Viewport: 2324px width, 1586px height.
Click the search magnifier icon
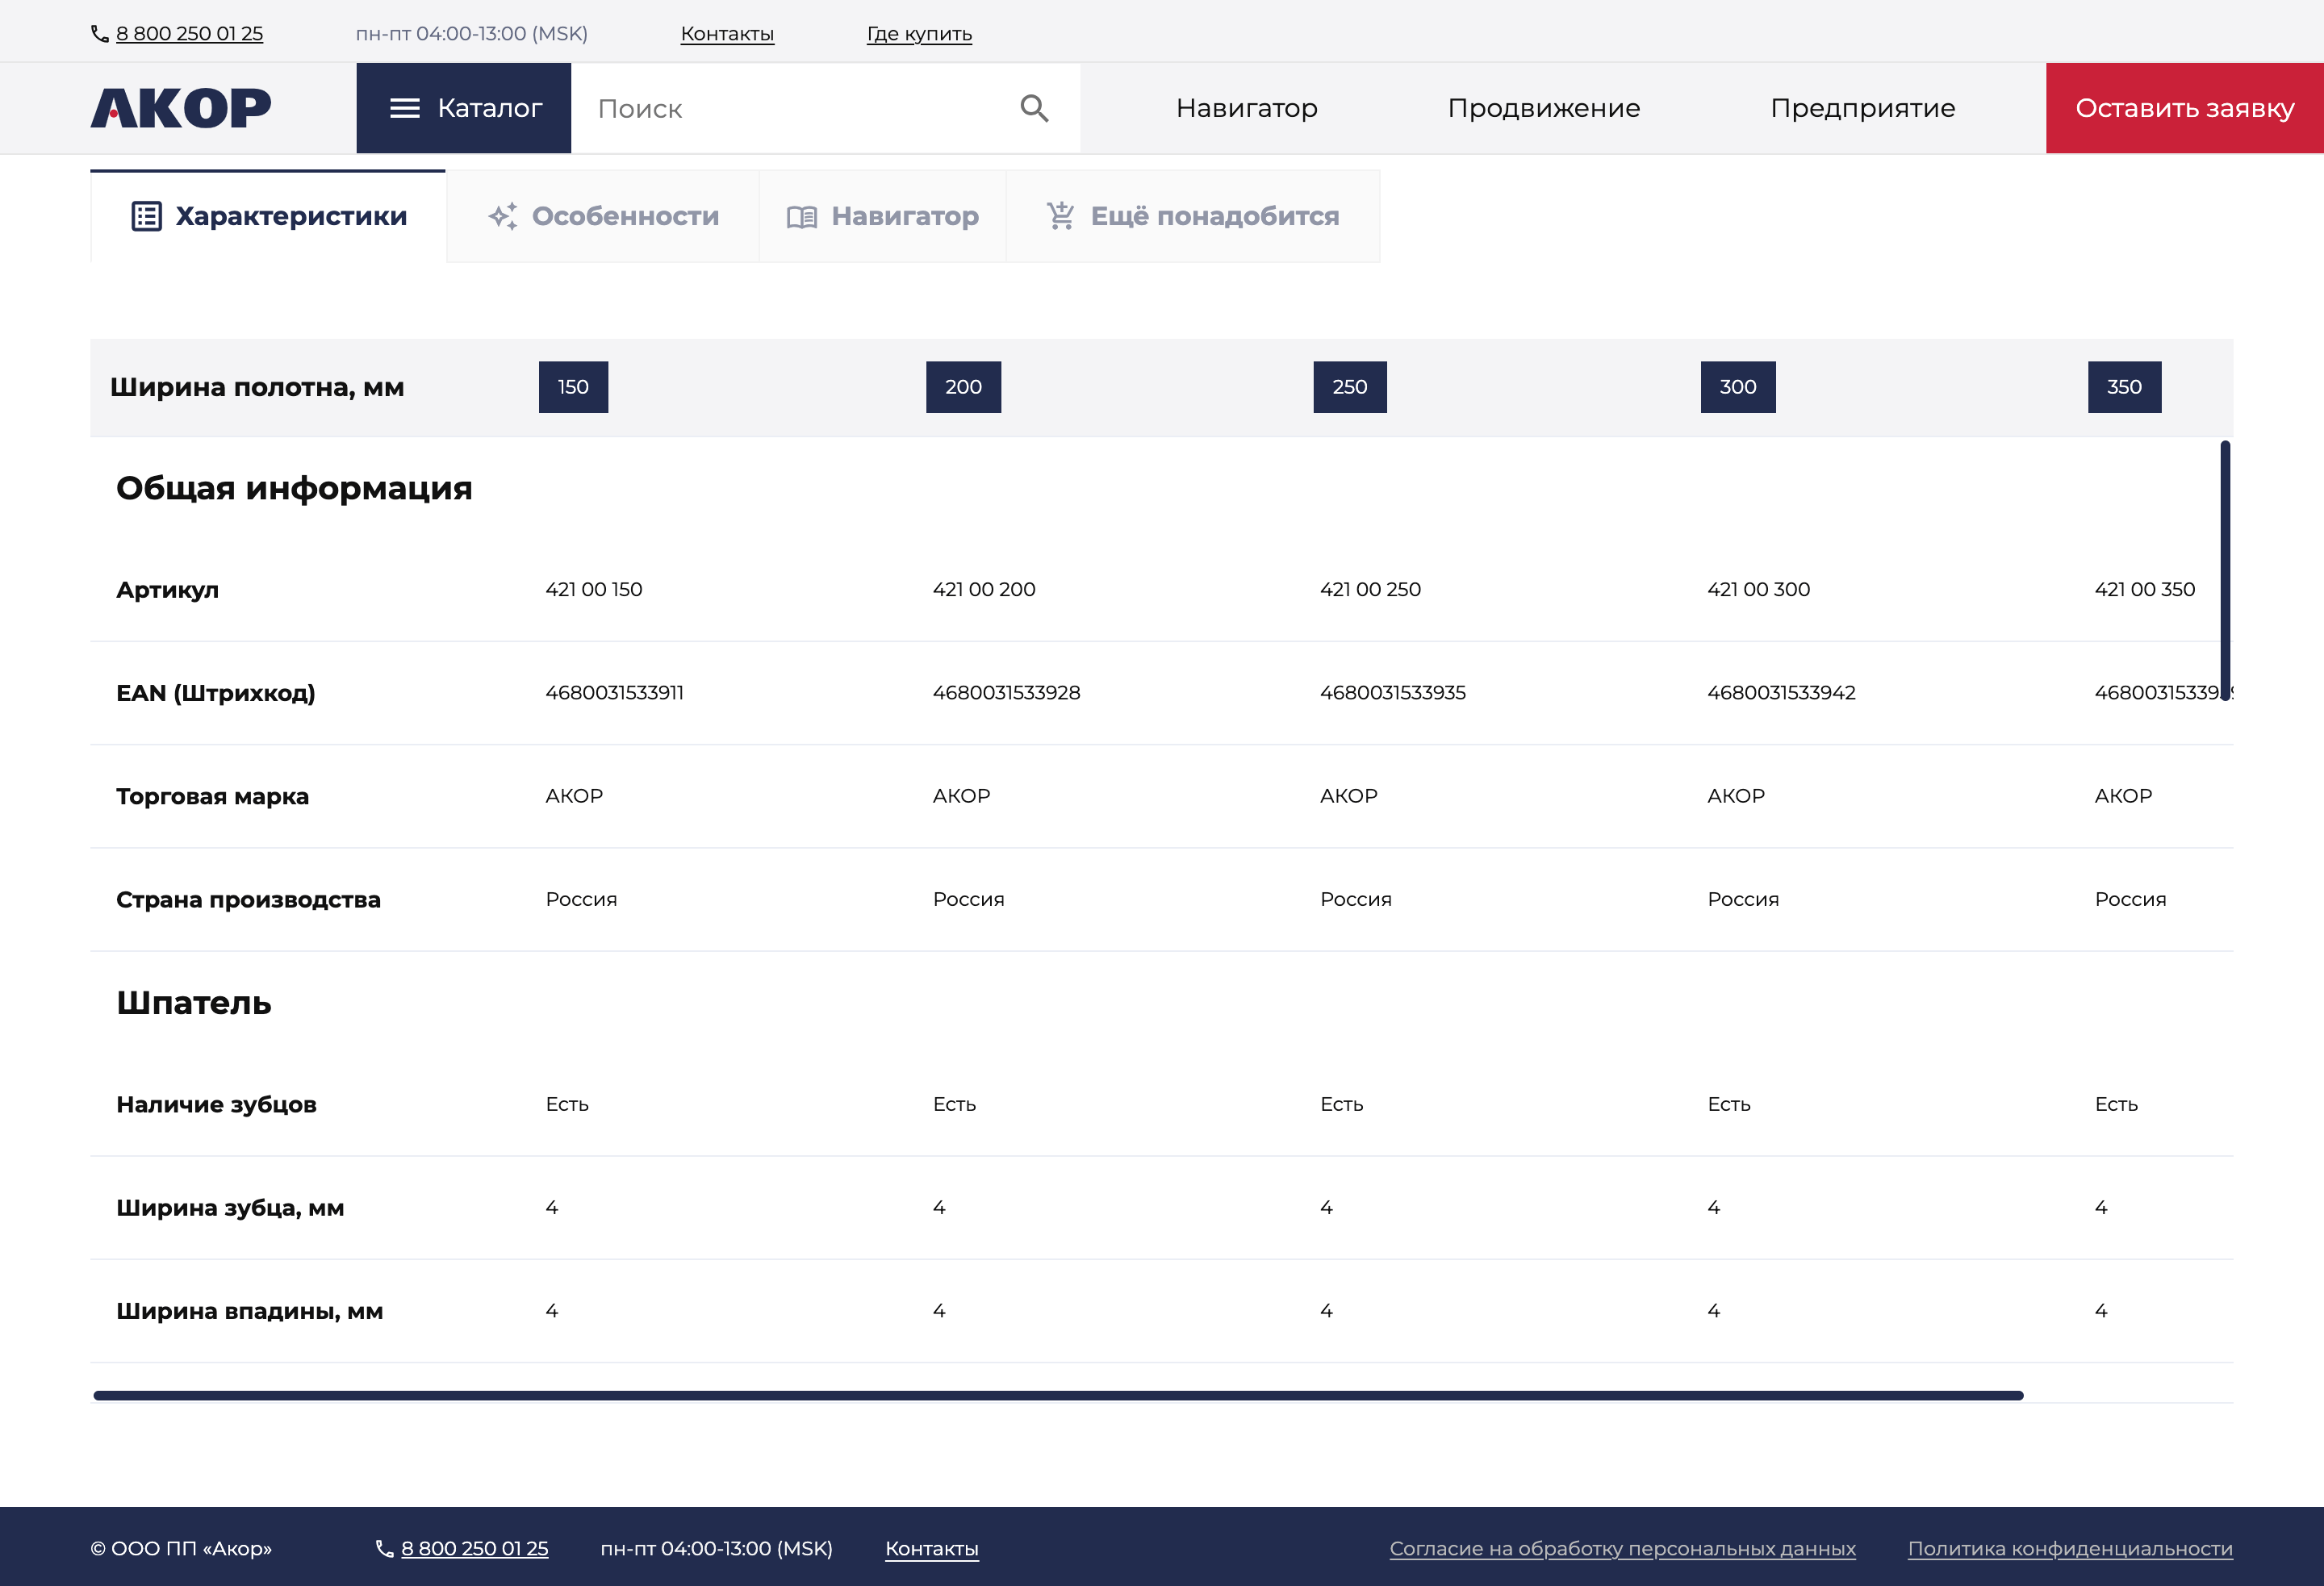point(1034,108)
